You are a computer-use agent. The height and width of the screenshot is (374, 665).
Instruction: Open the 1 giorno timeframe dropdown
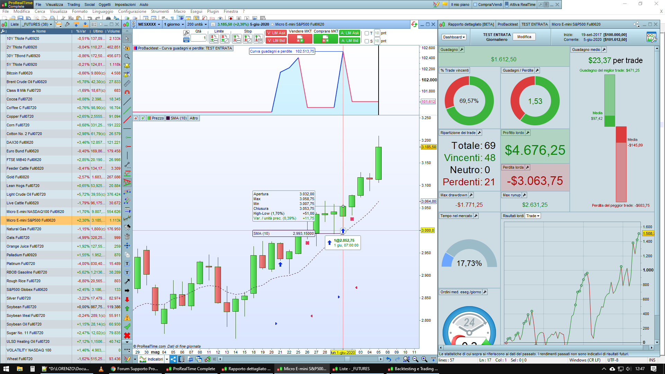tap(174, 24)
